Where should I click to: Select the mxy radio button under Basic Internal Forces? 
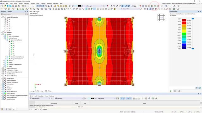(9, 46)
